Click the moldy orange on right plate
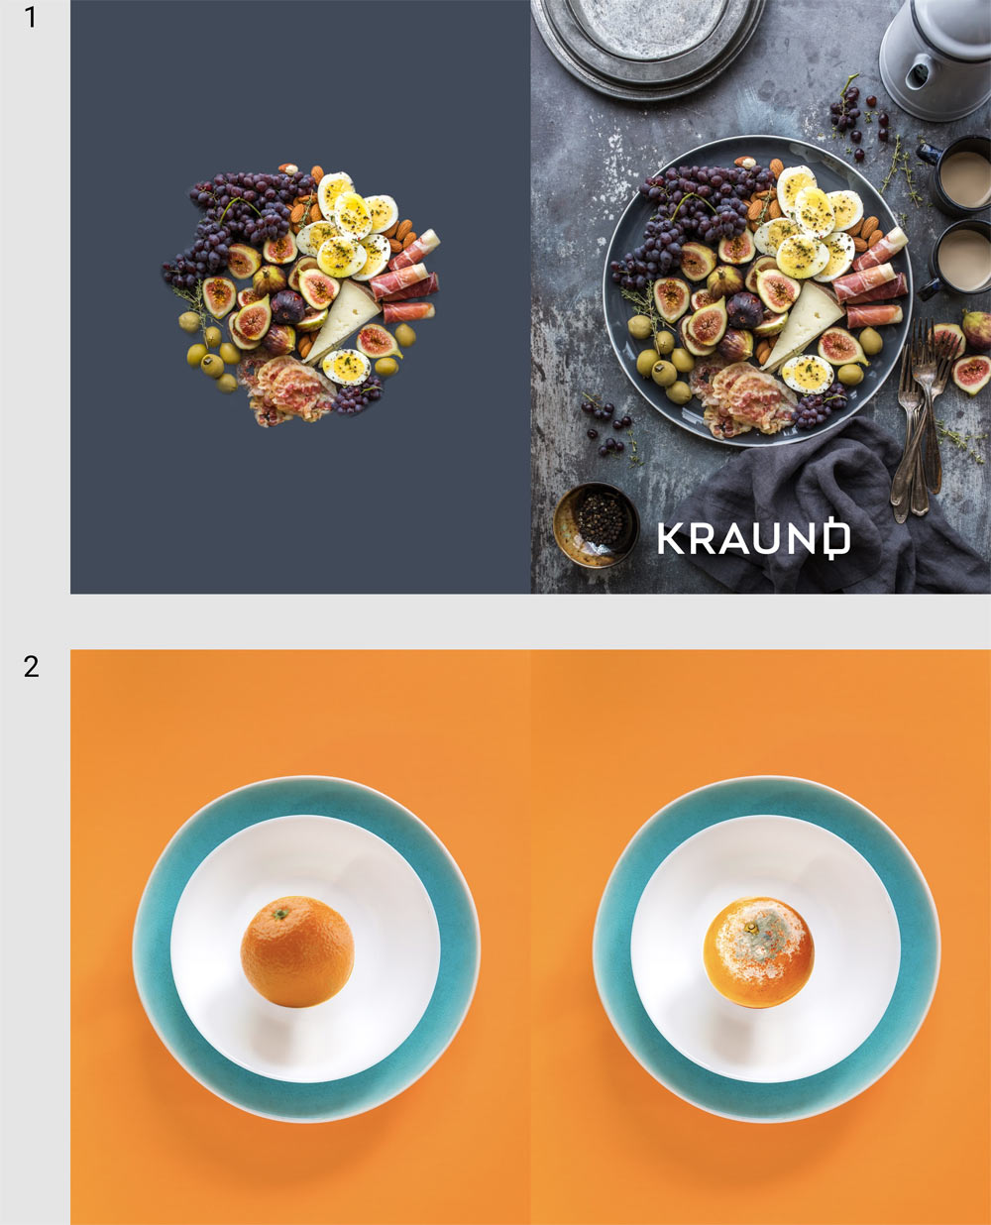Screen dimensions: 991x1225 pyautogui.click(x=758, y=951)
